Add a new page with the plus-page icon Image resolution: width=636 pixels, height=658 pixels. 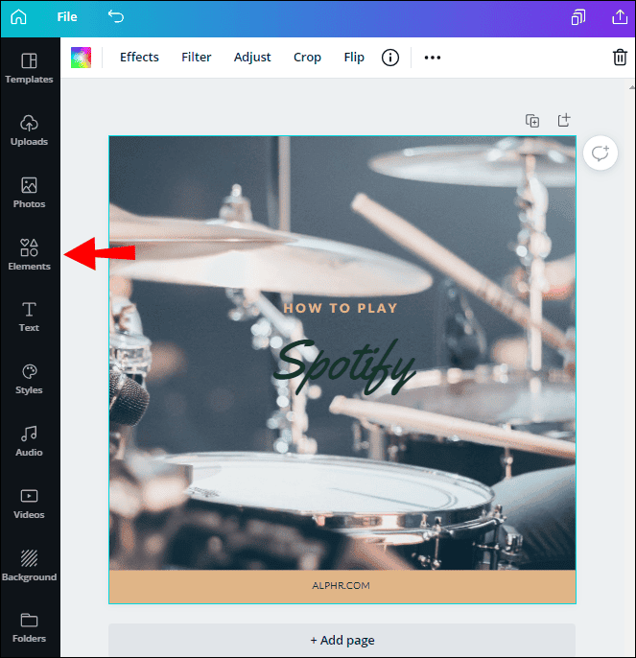coord(564,120)
